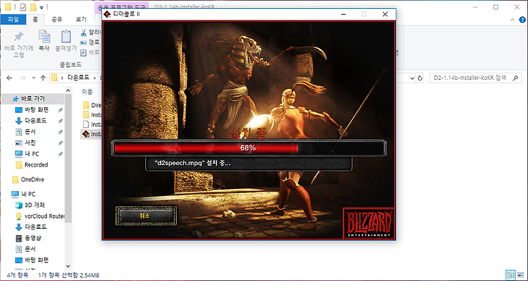The height and width of the screenshot is (281, 528).
Task: Open pinned 문서 under quick access
Action: tap(30, 132)
